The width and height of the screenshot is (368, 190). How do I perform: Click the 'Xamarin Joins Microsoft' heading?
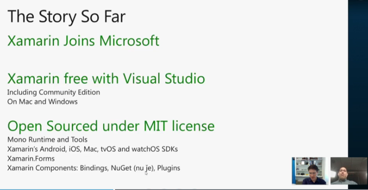pos(83,41)
